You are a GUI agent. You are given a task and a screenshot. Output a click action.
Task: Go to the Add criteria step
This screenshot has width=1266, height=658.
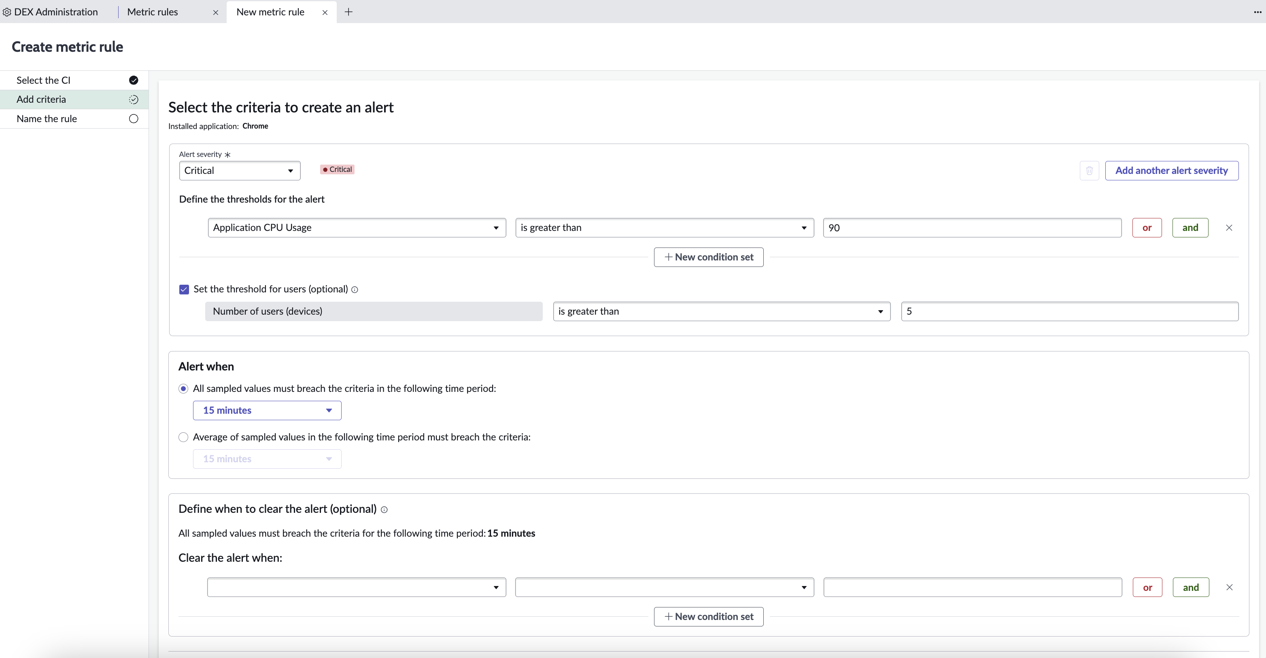74,99
